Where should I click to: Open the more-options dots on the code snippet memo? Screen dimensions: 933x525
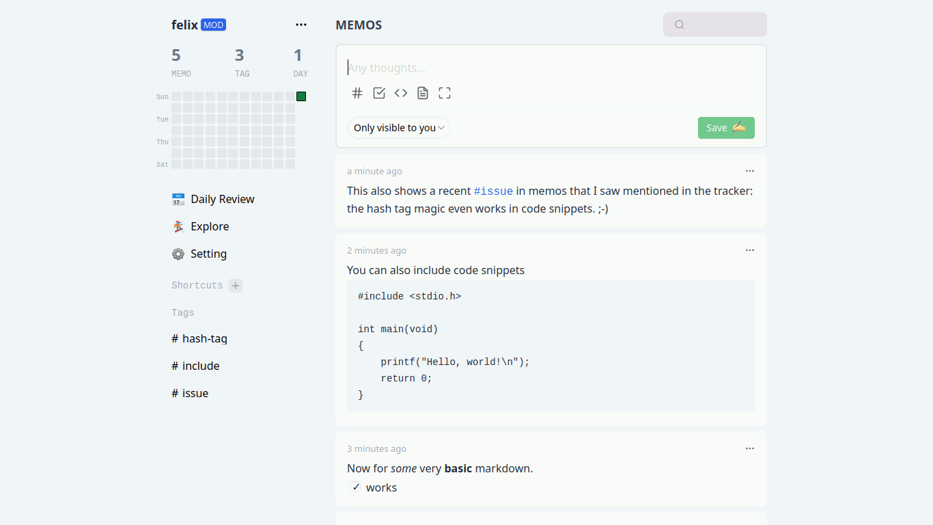(x=750, y=250)
